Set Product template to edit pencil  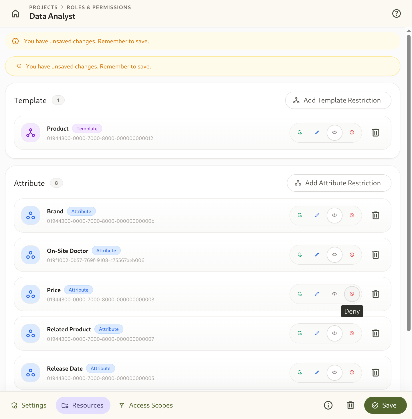317,133
